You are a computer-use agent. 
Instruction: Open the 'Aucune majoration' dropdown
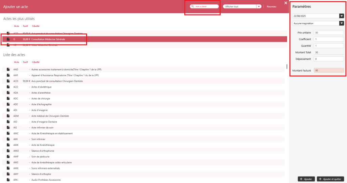[341, 23]
